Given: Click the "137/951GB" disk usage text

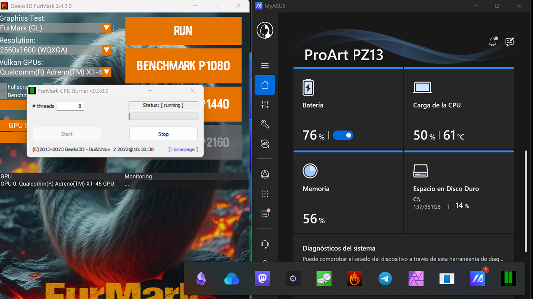Looking at the screenshot, I should pos(427,207).
